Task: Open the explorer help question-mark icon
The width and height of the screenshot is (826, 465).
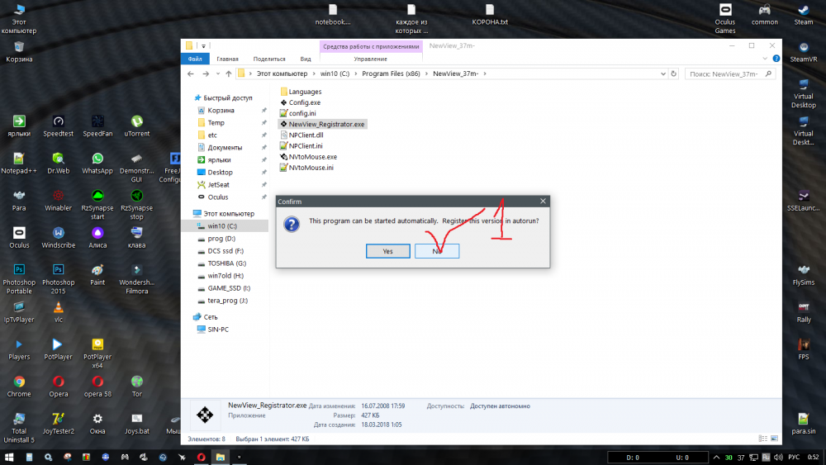Action: pyautogui.click(x=776, y=59)
